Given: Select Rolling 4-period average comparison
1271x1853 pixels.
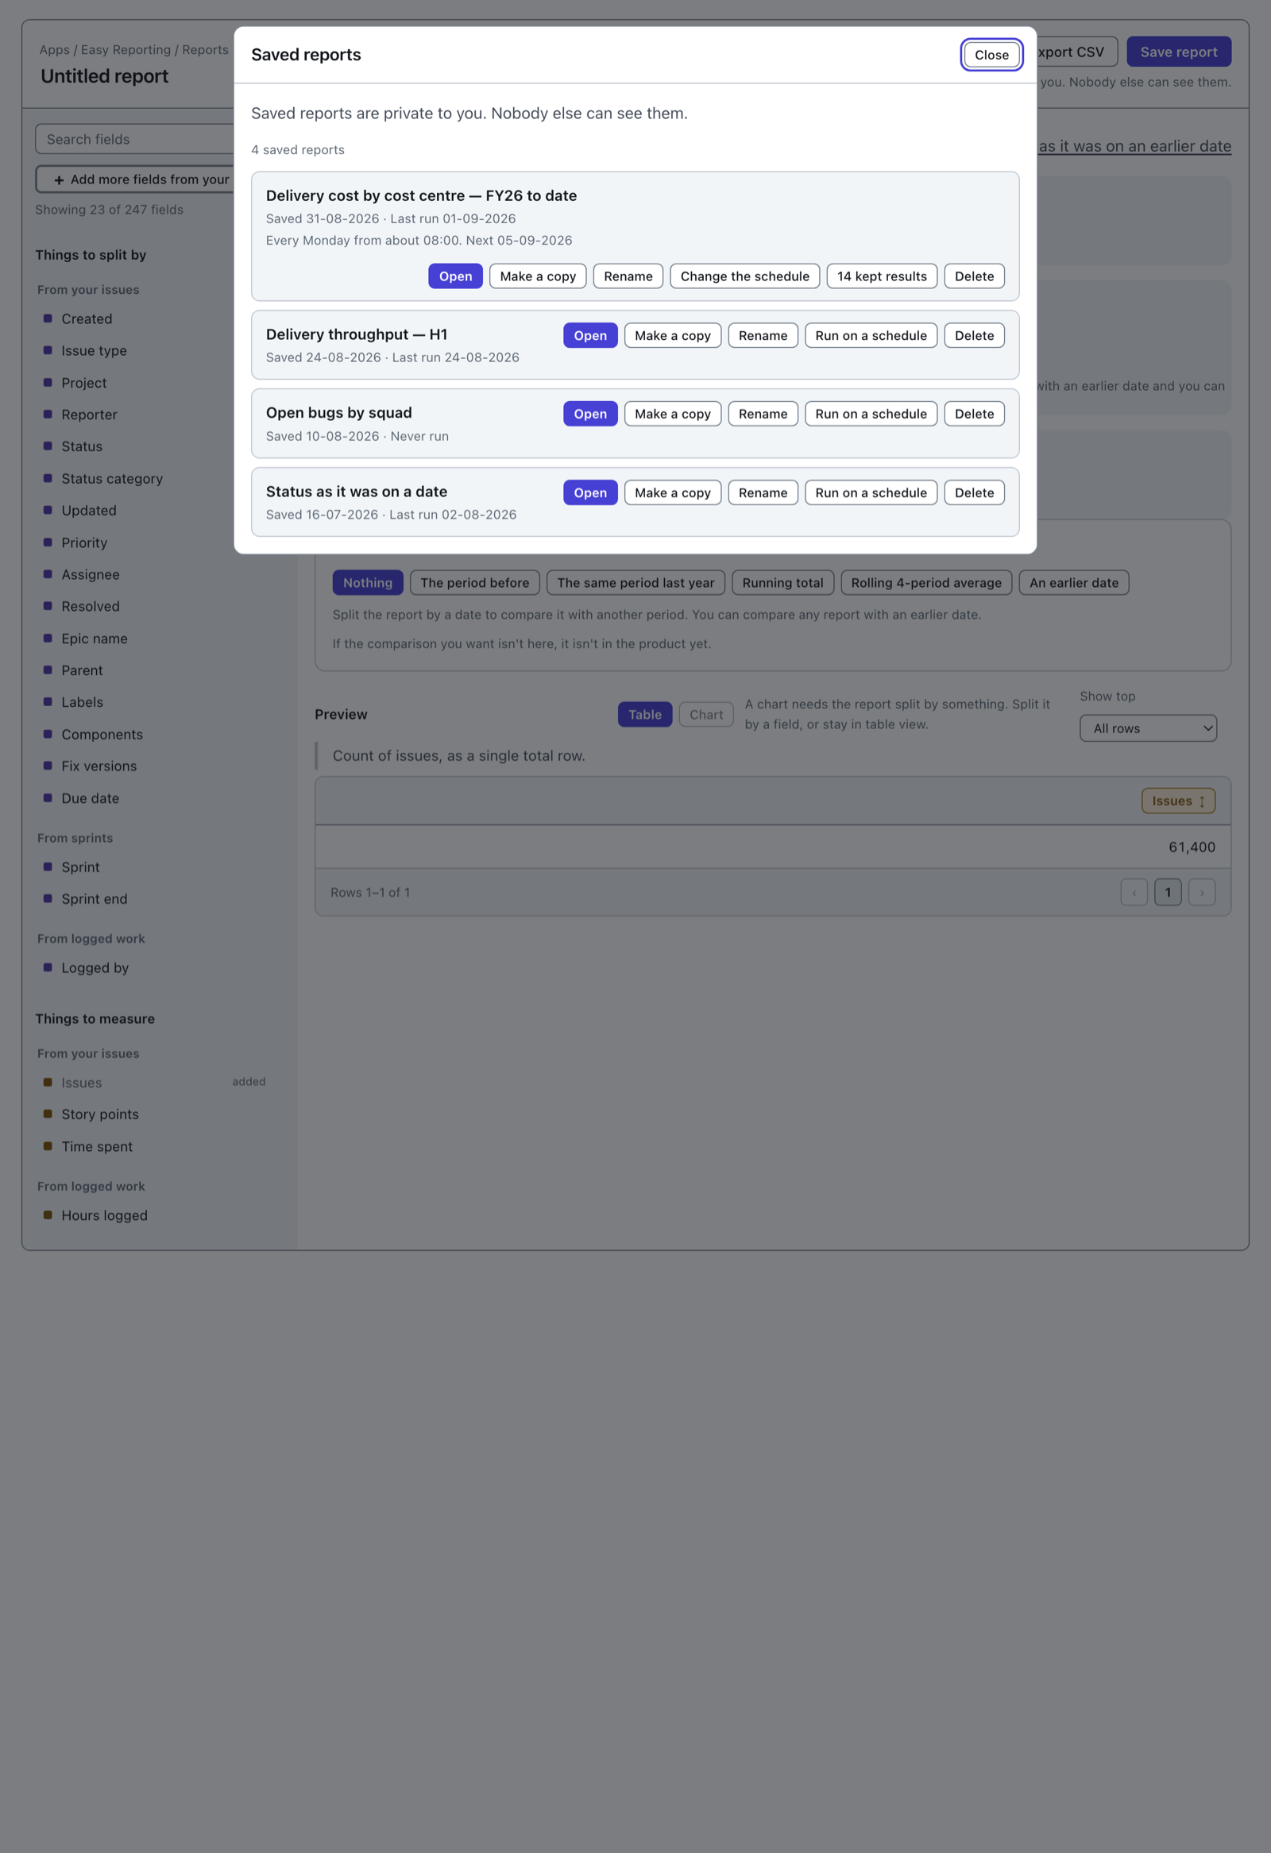Looking at the screenshot, I should click(x=925, y=583).
